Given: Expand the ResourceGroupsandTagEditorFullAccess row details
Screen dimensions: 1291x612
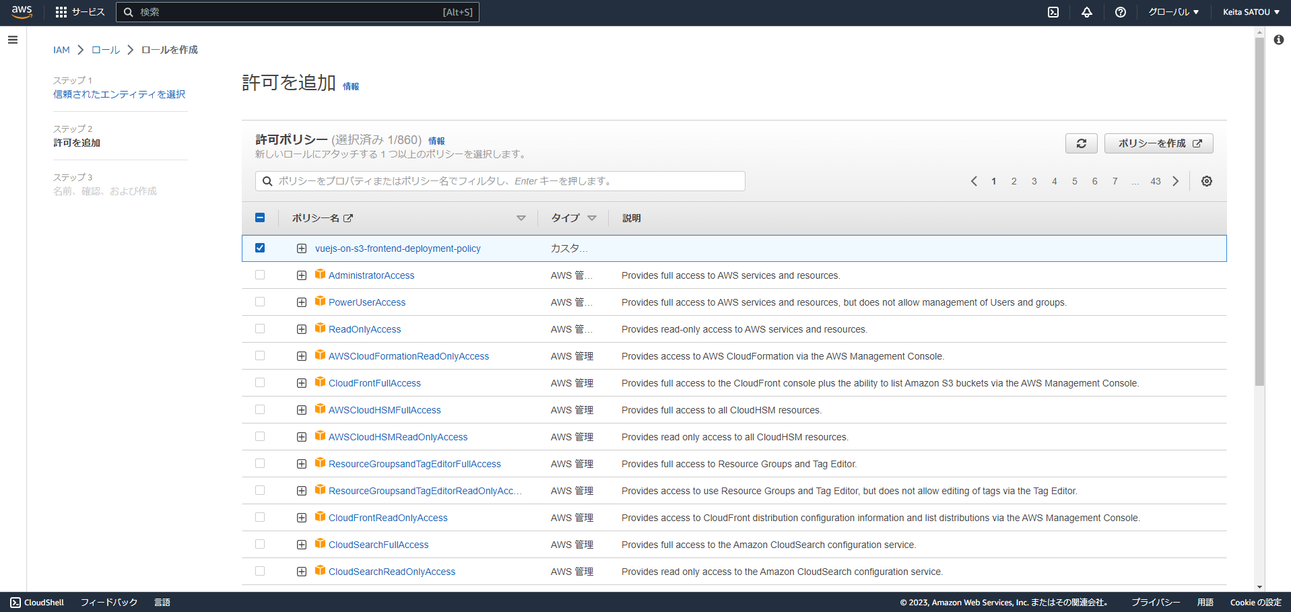Looking at the screenshot, I should (x=302, y=464).
